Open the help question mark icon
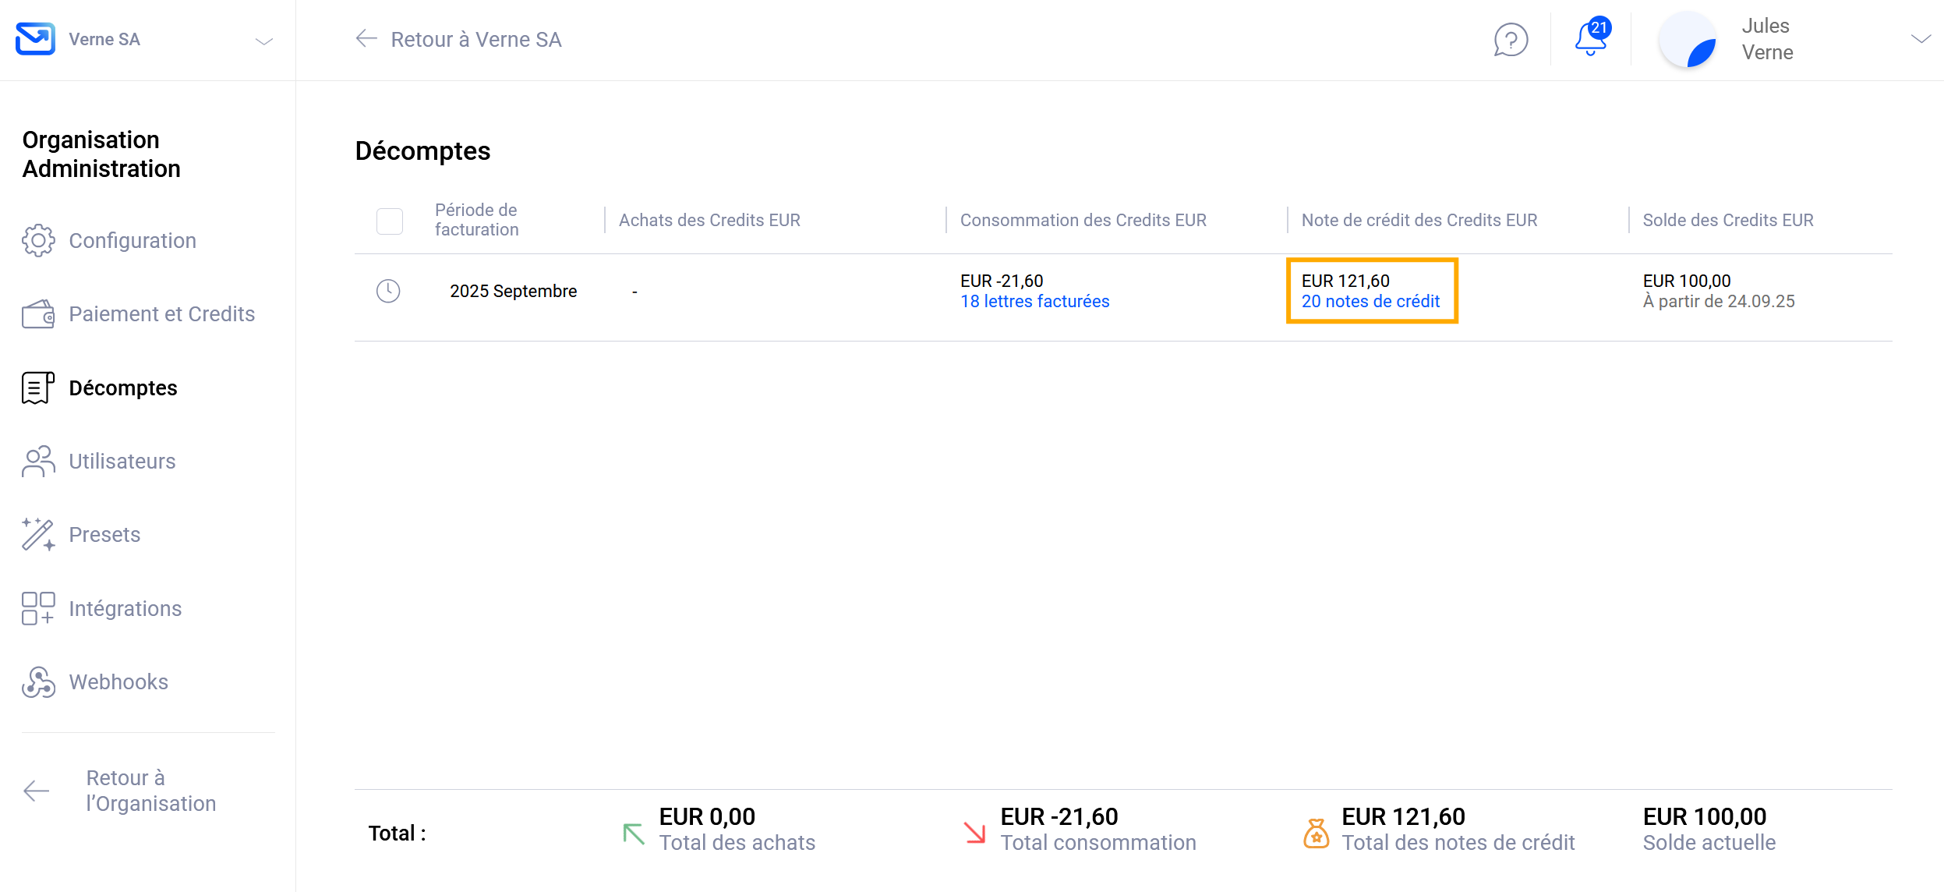 click(1510, 40)
